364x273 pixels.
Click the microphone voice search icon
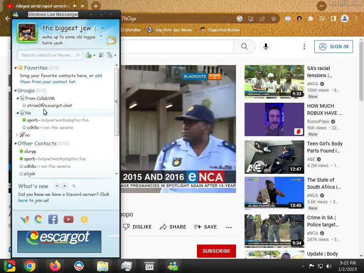pyautogui.click(x=266, y=47)
